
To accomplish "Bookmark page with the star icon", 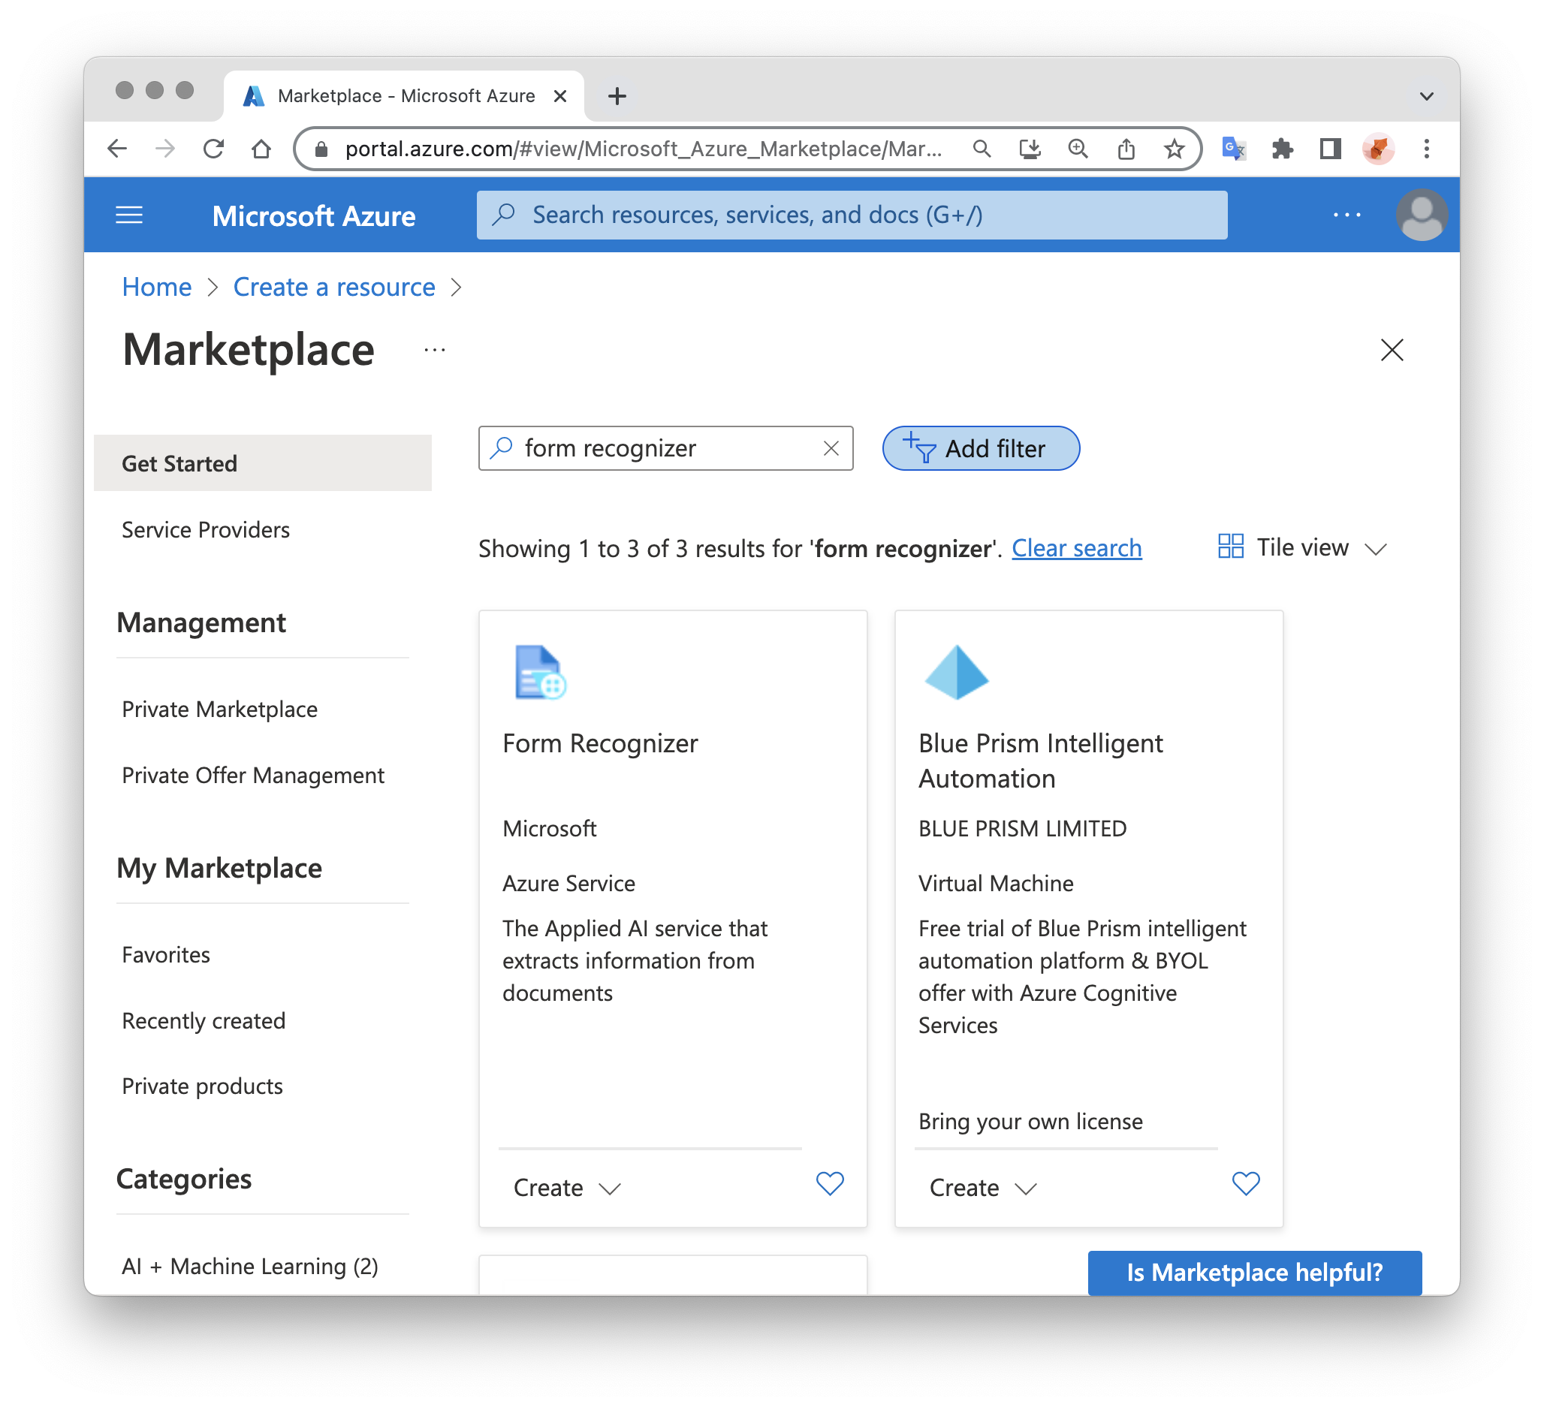I will [x=1173, y=149].
